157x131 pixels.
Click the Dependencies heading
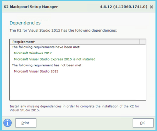[x=25, y=23]
